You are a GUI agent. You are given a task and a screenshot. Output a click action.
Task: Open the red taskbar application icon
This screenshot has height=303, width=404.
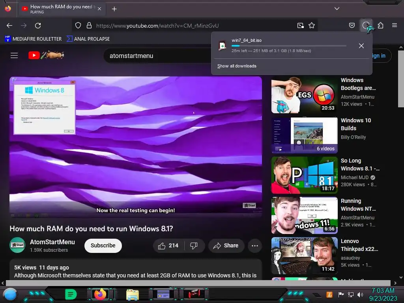[193, 294]
